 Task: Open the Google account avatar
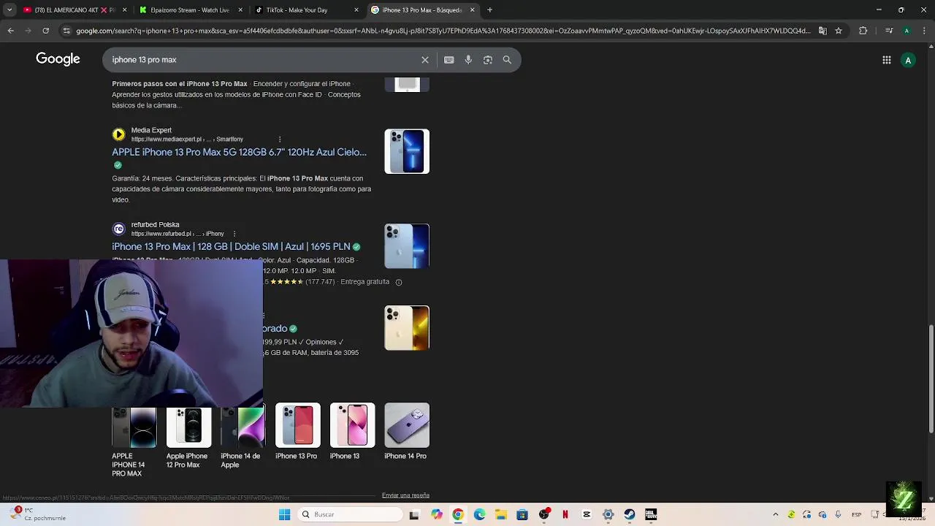pos(908,60)
